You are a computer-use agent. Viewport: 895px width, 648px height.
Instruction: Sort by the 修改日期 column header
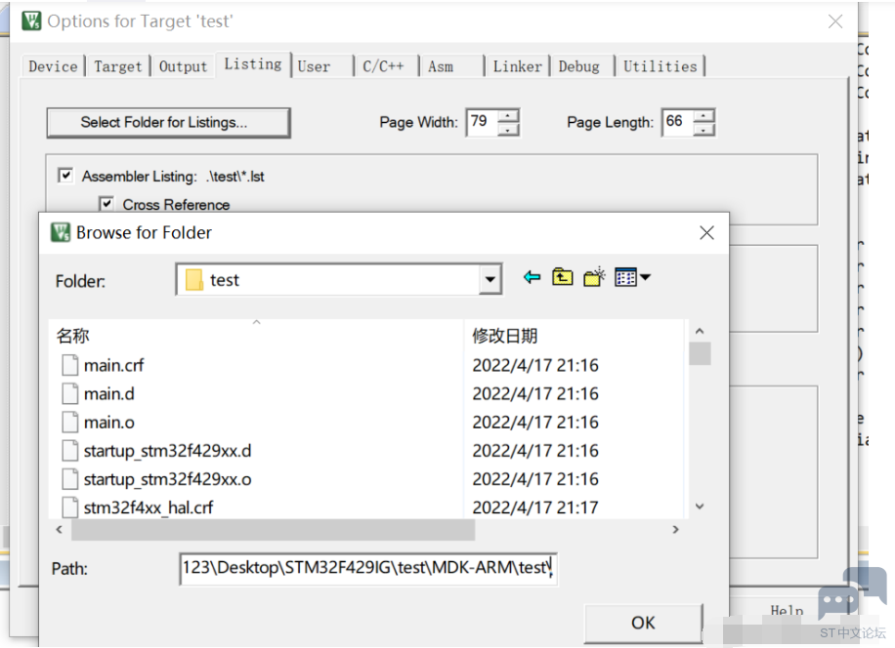pos(574,335)
